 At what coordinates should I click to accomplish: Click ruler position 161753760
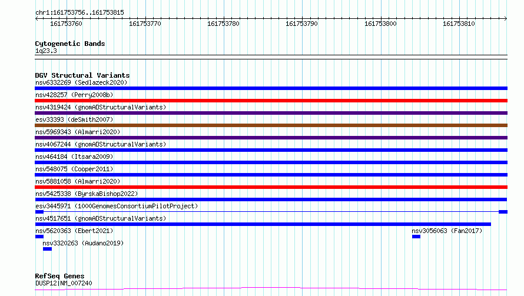pyautogui.click(x=66, y=24)
